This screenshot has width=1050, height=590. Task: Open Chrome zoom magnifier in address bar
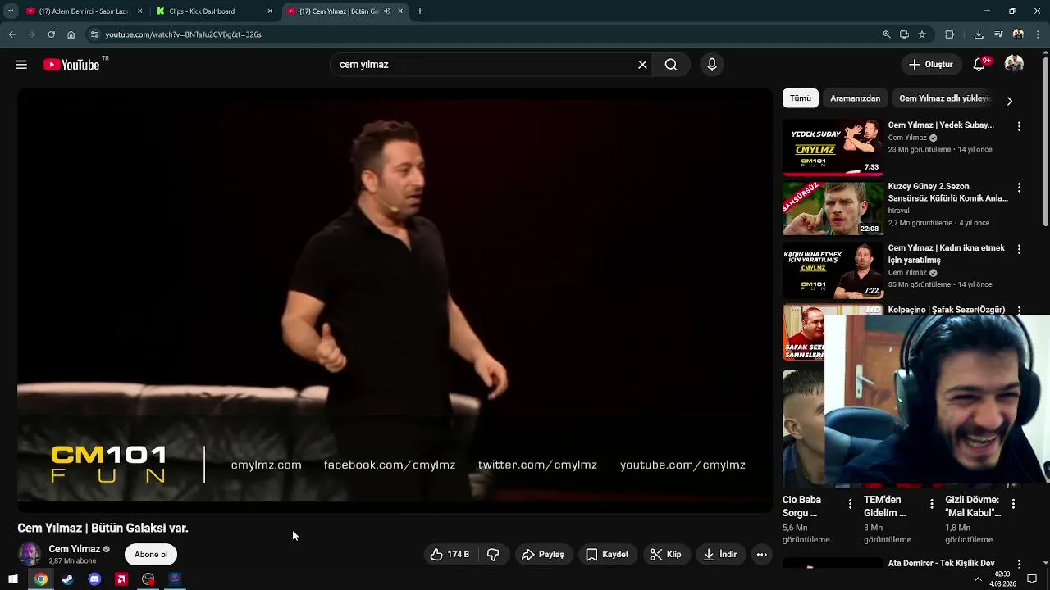click(x=887, y=34)
